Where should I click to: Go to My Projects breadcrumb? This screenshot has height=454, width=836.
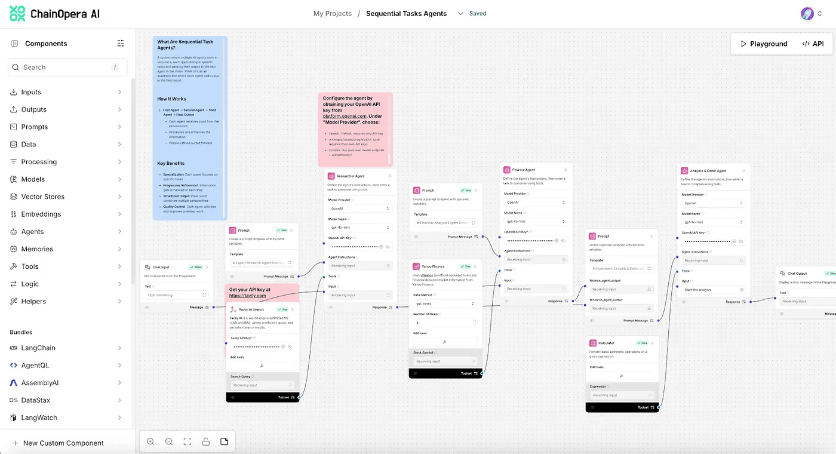click(x=333, y=14)
